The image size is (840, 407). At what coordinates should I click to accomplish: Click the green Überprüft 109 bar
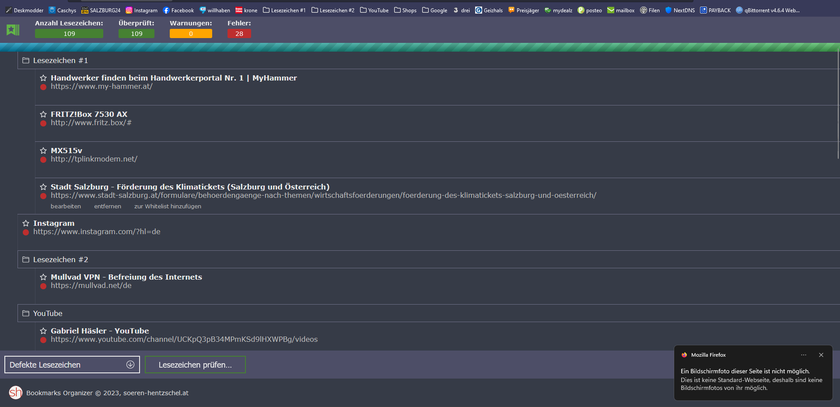click(x=136, y=34)
